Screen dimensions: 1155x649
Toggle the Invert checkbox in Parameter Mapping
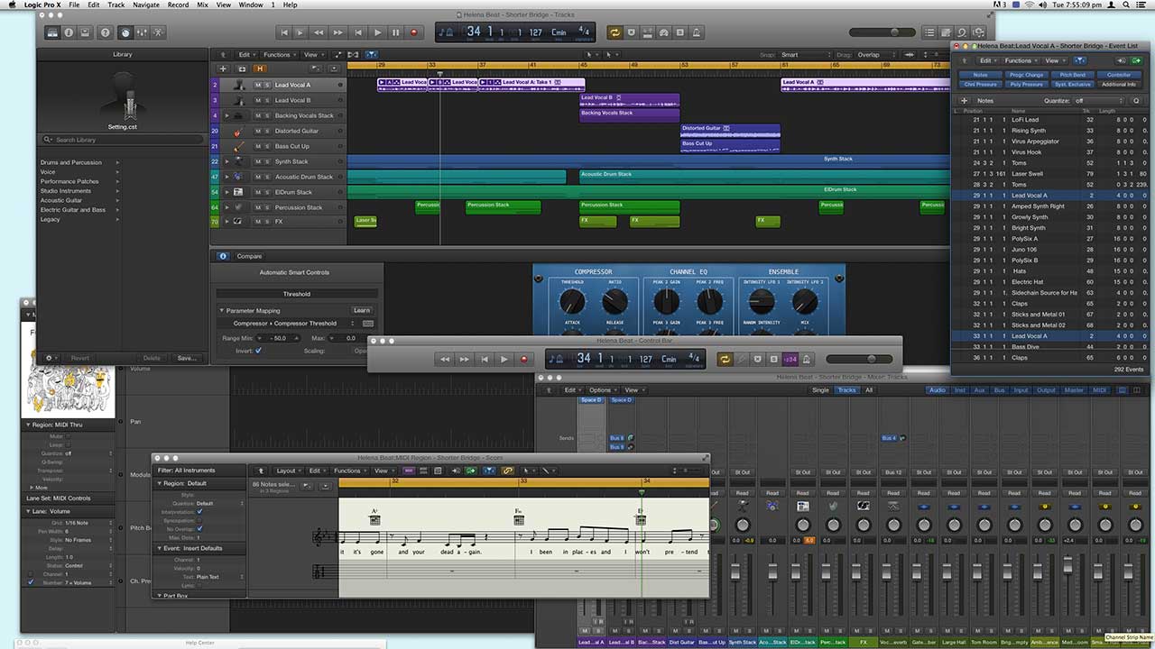coord(258,351)
